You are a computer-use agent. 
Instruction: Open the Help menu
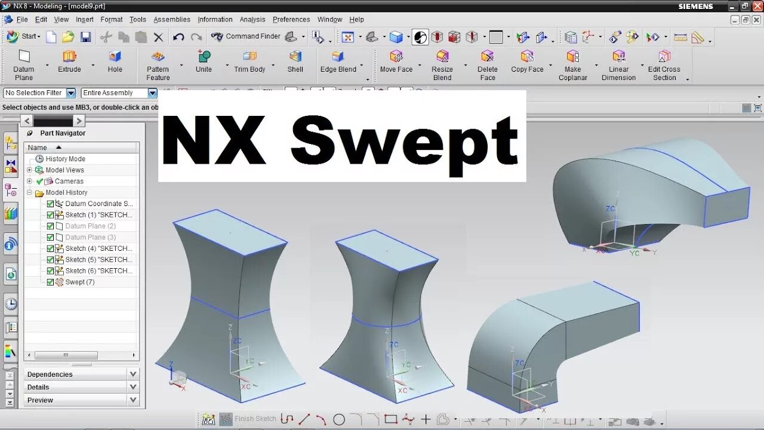click(x=356, y=20)
